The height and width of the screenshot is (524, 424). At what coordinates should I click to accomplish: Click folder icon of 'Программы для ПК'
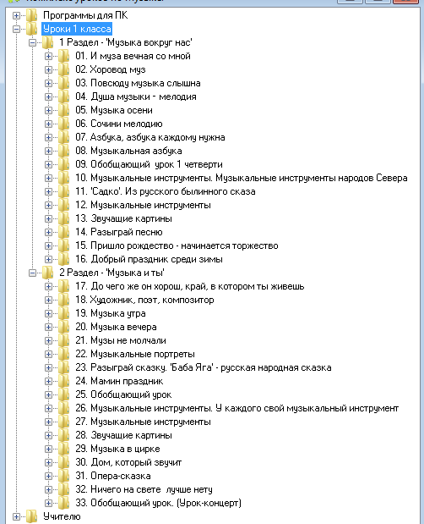[31, 15]
